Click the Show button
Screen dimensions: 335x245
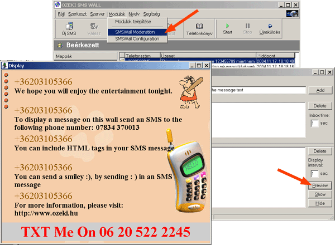click(320, 194)
